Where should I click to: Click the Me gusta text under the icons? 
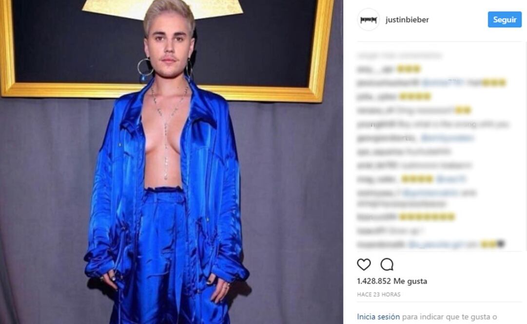pyautogui.click(x=410, y=281)
